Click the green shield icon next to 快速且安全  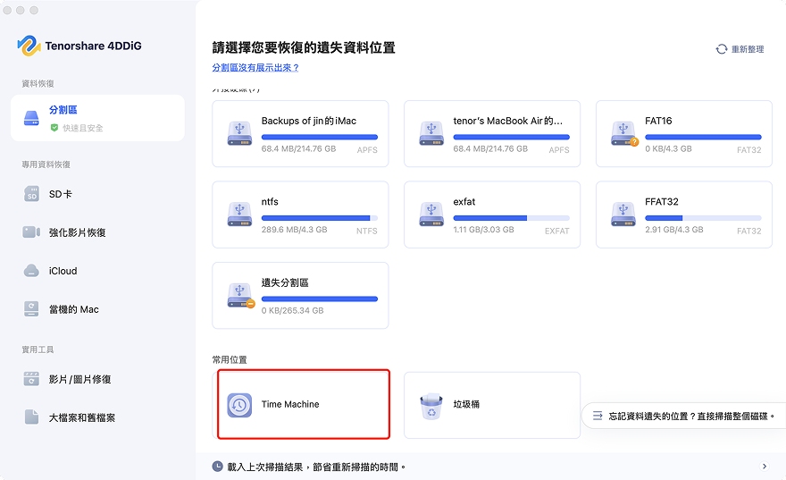pos(54,128)
